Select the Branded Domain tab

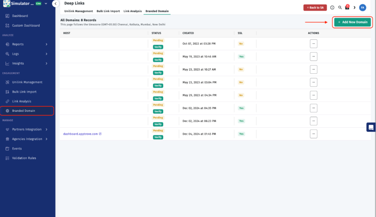tap(157, 11)
